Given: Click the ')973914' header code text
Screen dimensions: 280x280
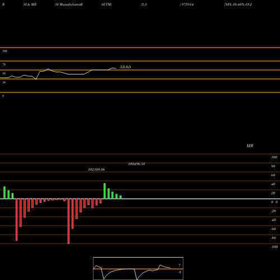Looking at the screenshot, I should pyautogui.click(x=186, y=4).
